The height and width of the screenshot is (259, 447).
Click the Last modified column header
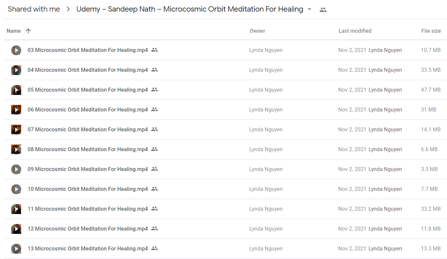point(355,31)
